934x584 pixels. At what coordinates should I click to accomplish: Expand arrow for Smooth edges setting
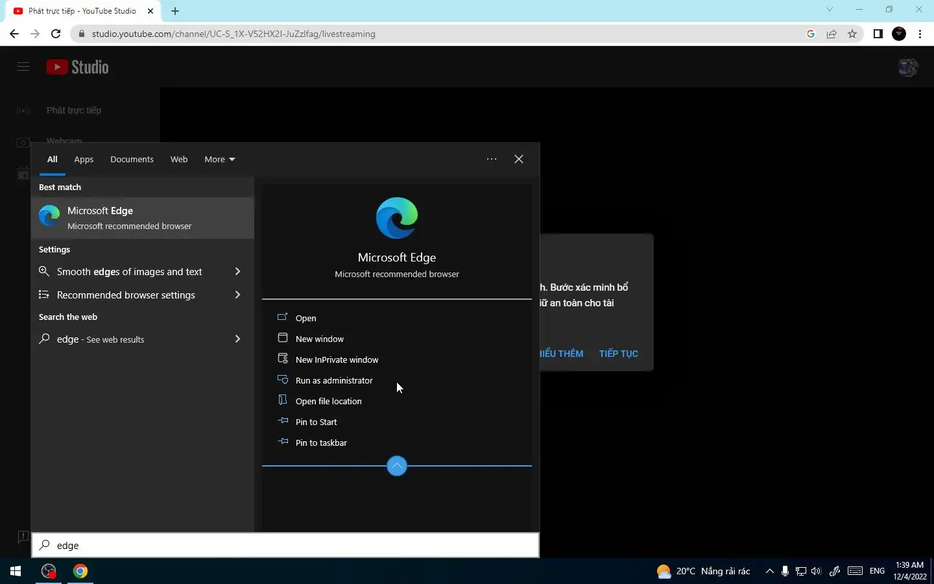click(x=237, y=271)
